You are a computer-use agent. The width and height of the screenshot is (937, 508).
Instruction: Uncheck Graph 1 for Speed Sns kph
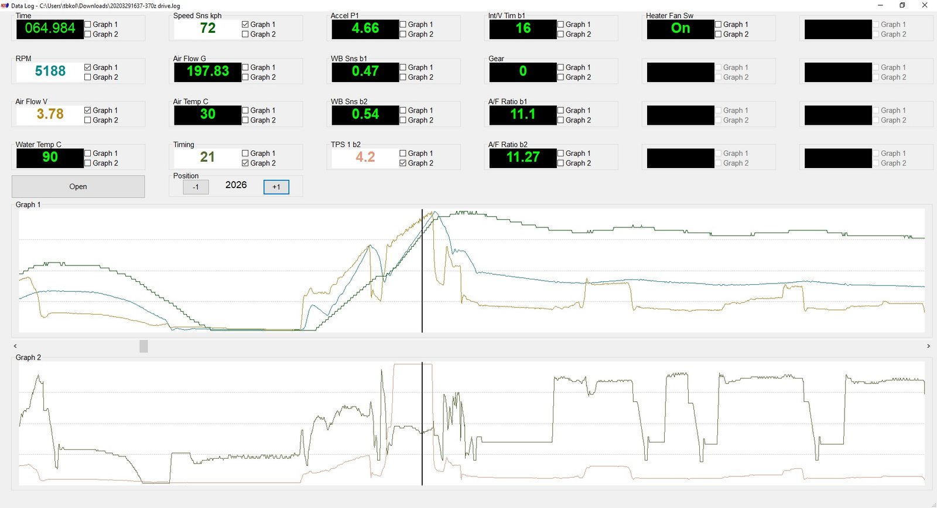click(x=245, y=25)
